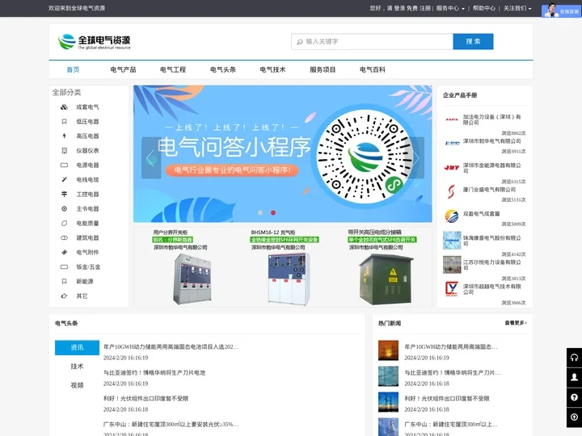Click the user profile floating icon

(x=574, y=377)
